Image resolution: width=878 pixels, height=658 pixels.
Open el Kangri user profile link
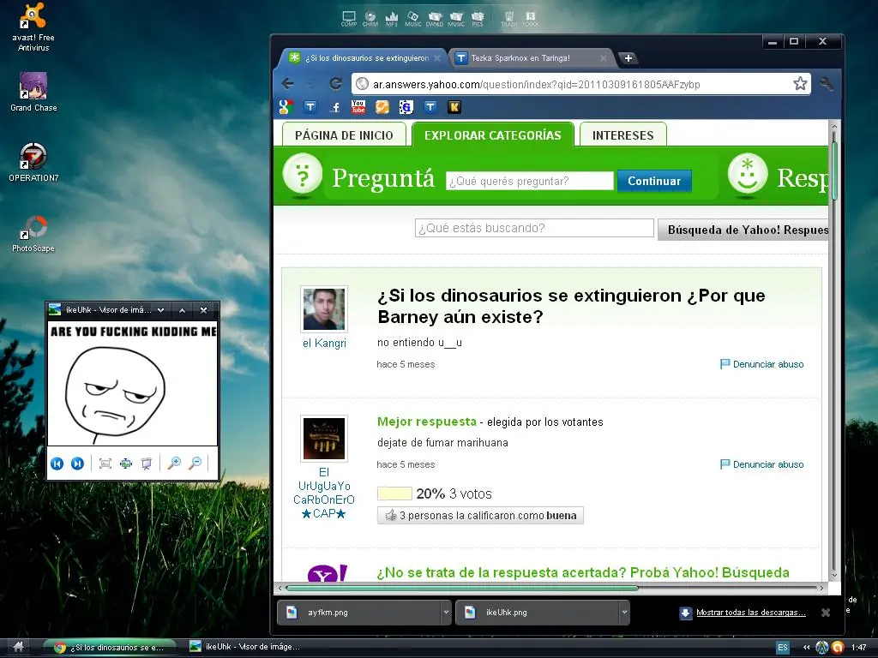324,343
